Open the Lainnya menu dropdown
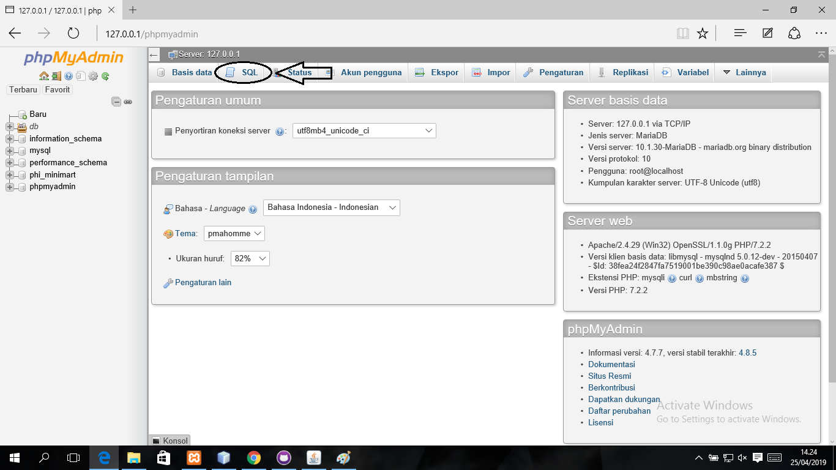Screen dimensions: 836x470 (x=744, y=72)
